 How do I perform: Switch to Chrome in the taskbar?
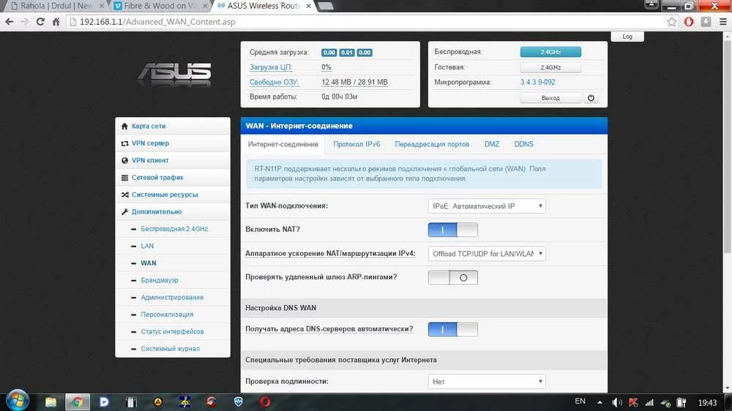point(78,401)
